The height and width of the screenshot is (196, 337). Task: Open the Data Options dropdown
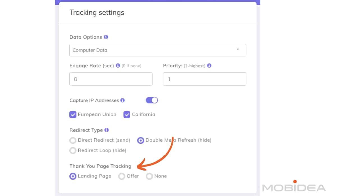click(x=157, y=50)
